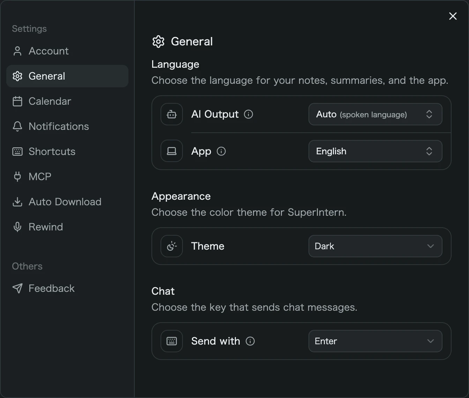Close the settings dialog with X
The height and width of the screenshot is (398, 469).
pos(453,16)
